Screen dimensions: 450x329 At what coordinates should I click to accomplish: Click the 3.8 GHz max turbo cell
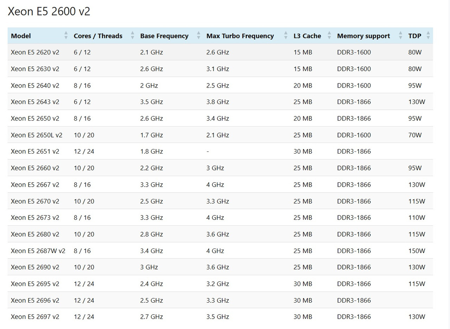pos(218,102)
